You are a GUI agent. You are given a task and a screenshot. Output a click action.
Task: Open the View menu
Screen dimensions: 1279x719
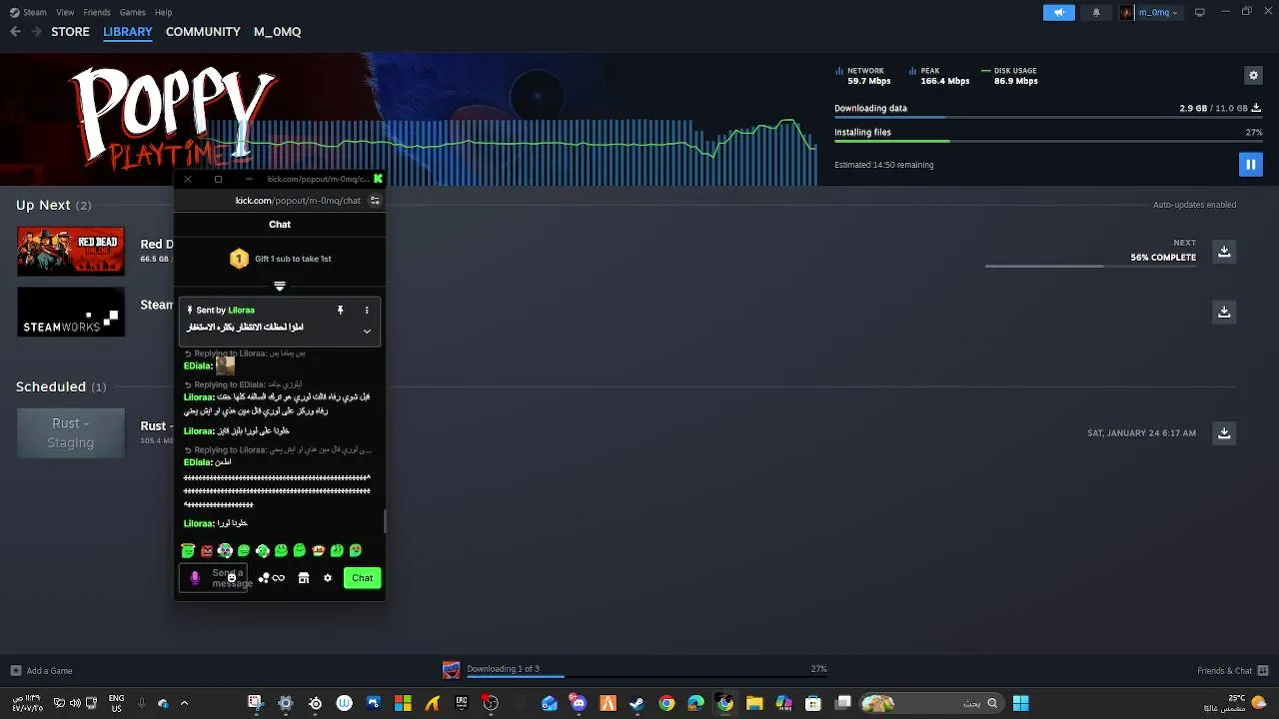tap(65, 12)
